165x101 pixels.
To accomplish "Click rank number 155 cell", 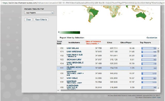I will pos(62,68).
